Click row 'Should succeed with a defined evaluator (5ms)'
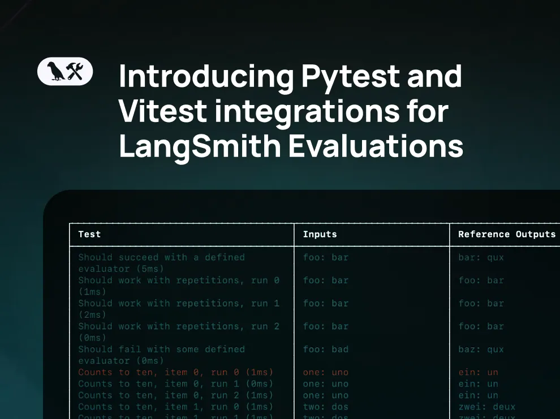The image size is (560, 419). point(161,263)
